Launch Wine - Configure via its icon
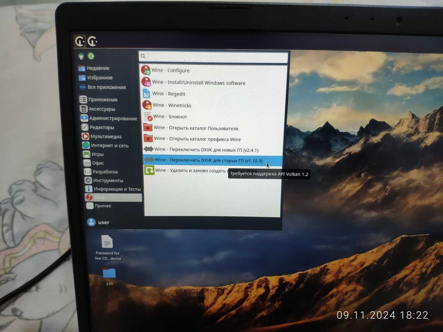The image size is (443, 332). click(x=146, y=70)
